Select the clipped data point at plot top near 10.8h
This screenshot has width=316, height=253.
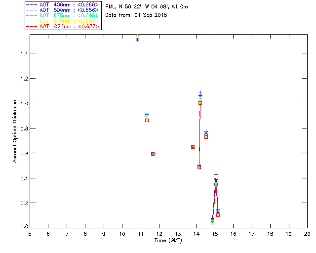[x=137, y=35]
